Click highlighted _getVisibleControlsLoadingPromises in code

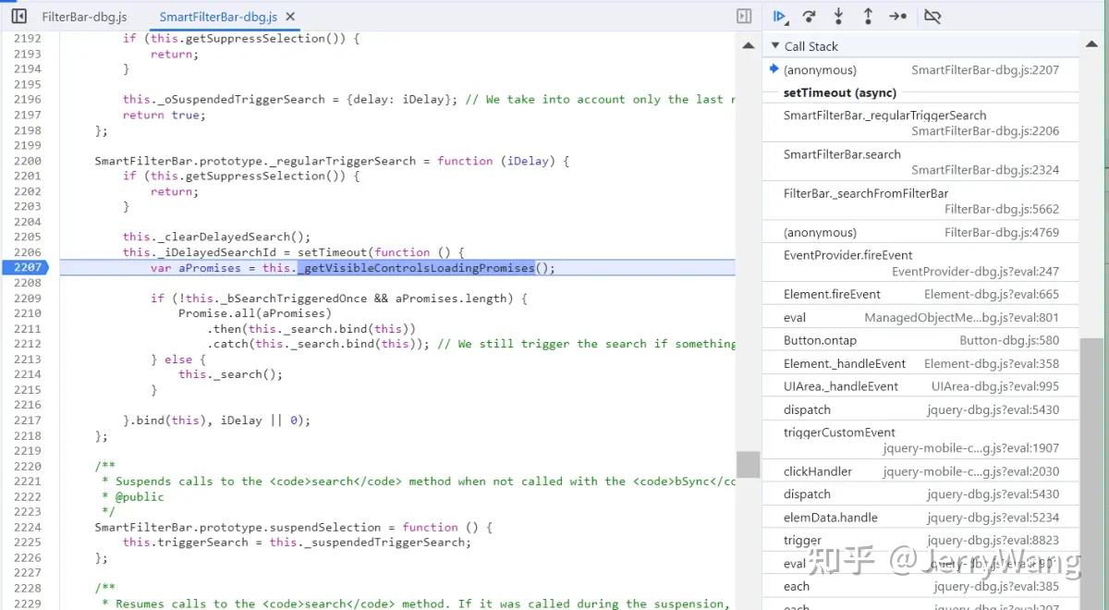pos(416,268)
